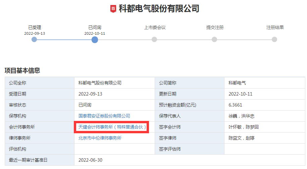Viewport: 307px width, 169px height.
Task: Click the 公司简称 label cell
Action: pyautogui.click(x=190, y=83)
